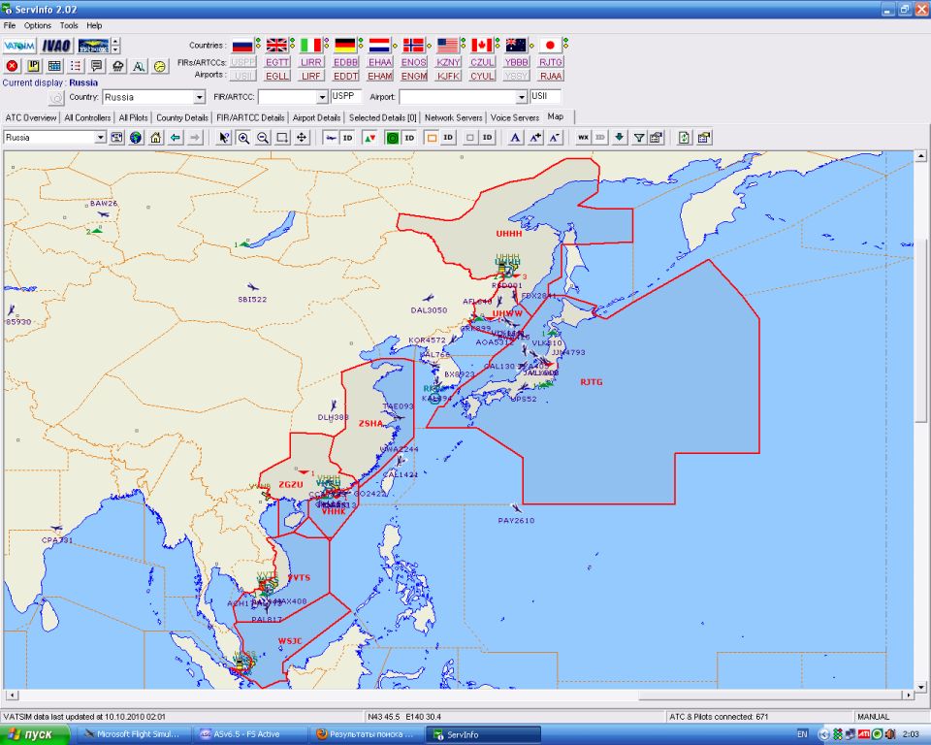Select the Japan flag country button
The height and width of the screenshot is (745, 931).
[550, 45]
